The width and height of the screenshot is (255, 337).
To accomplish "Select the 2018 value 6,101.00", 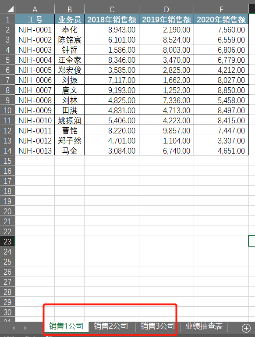I will (112, 40).
